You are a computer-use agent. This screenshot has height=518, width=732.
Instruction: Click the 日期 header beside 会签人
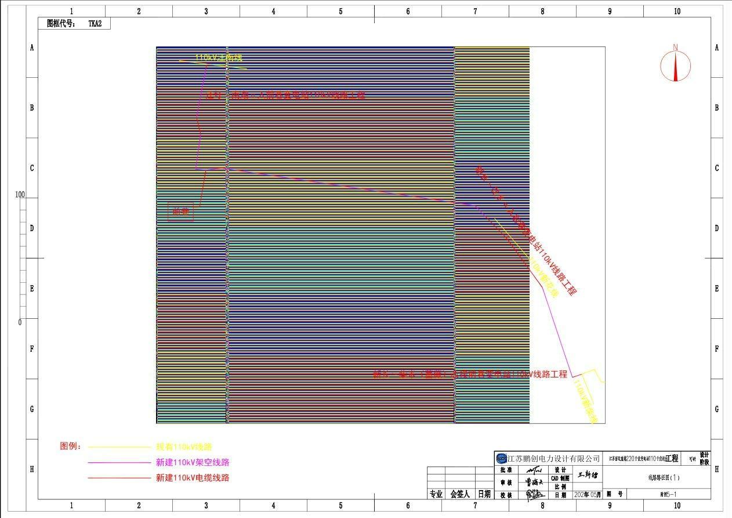tap(484, 494)
